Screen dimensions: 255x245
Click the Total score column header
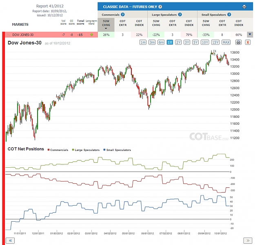pos(80,22)
